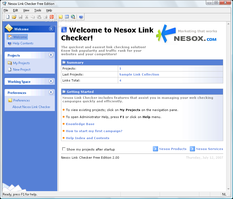The height and width of the screenshot is (199, 233).
Task: Click the Projects panel title
Action: [x=14, y=56]
